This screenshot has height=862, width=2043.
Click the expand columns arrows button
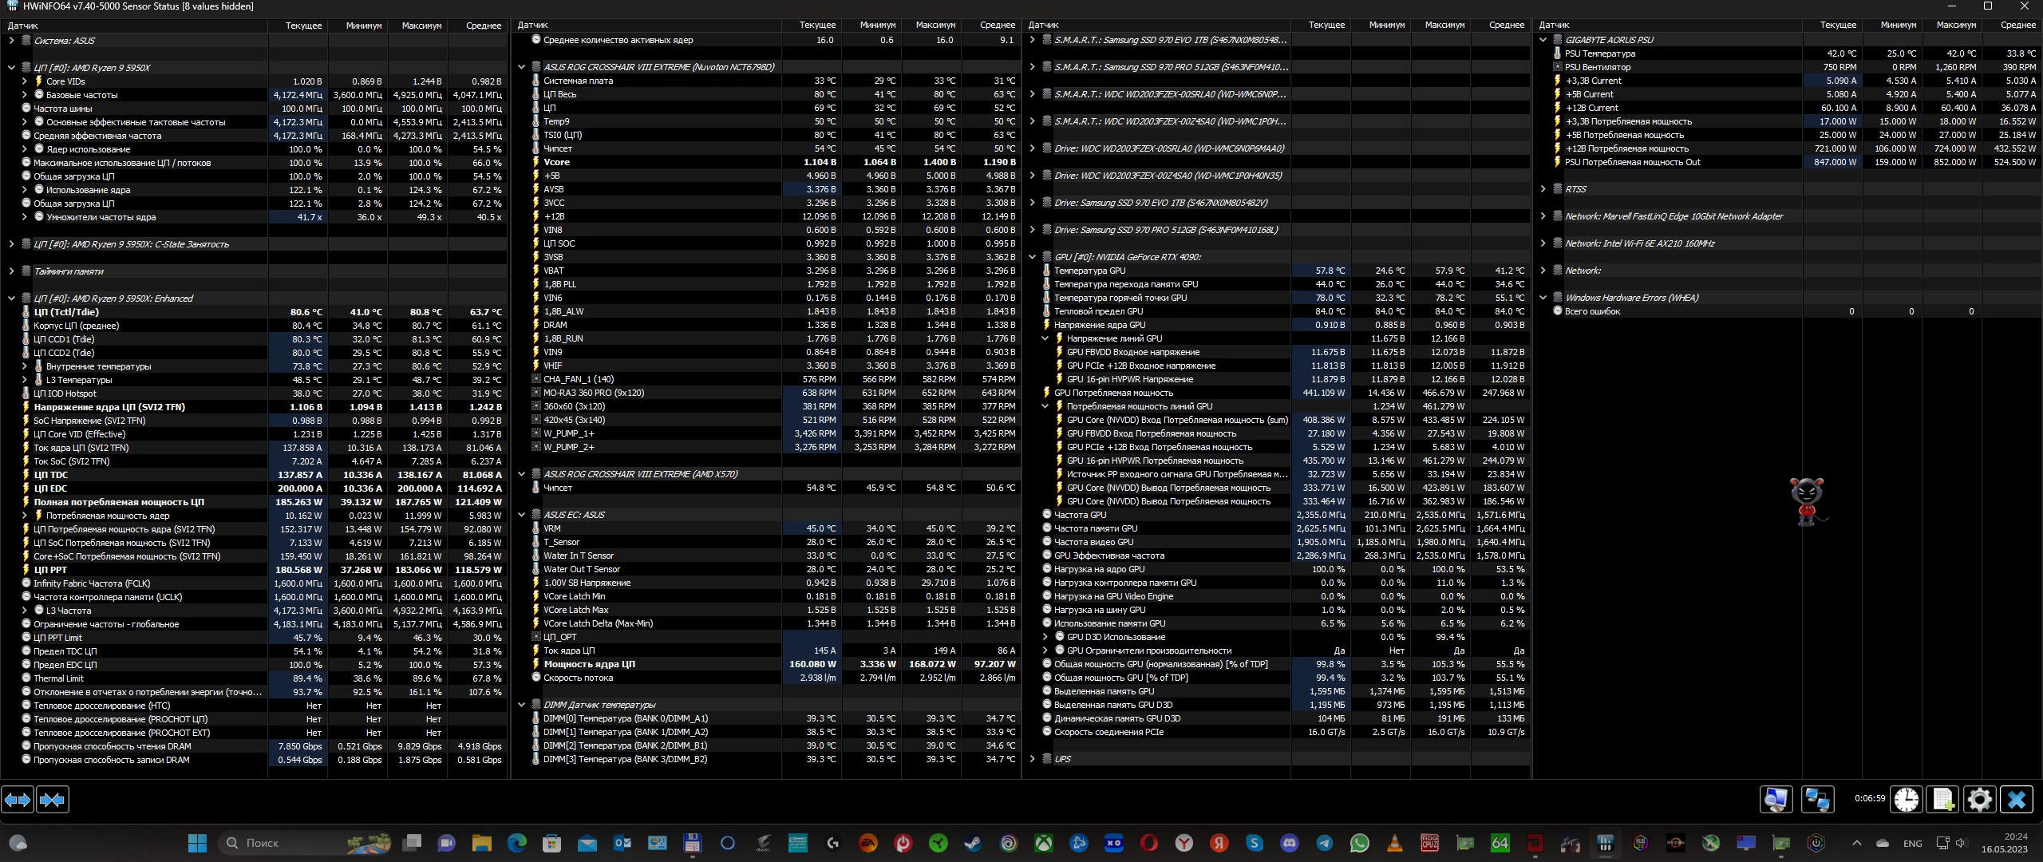click(18, 799)
